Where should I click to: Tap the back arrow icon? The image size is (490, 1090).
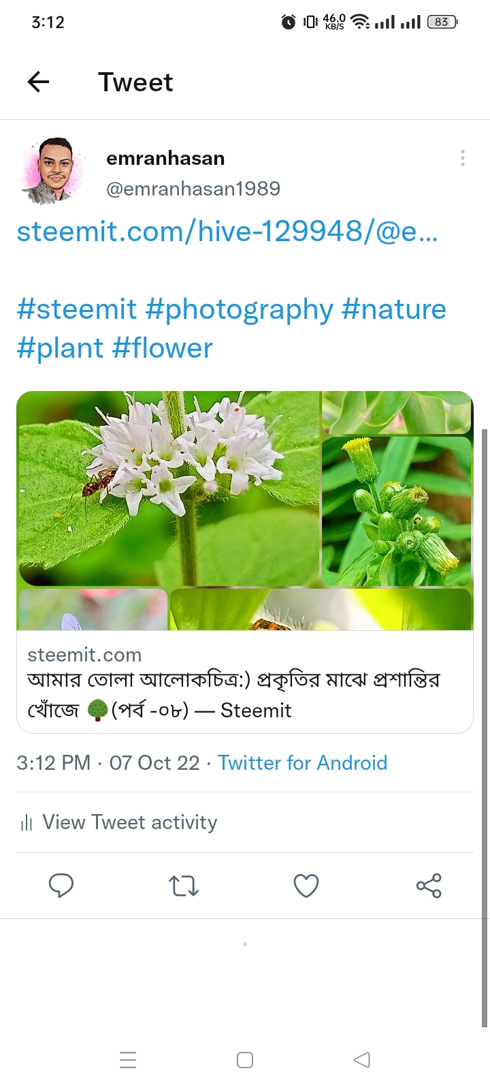pyautogui.click(x=39, y=82)
